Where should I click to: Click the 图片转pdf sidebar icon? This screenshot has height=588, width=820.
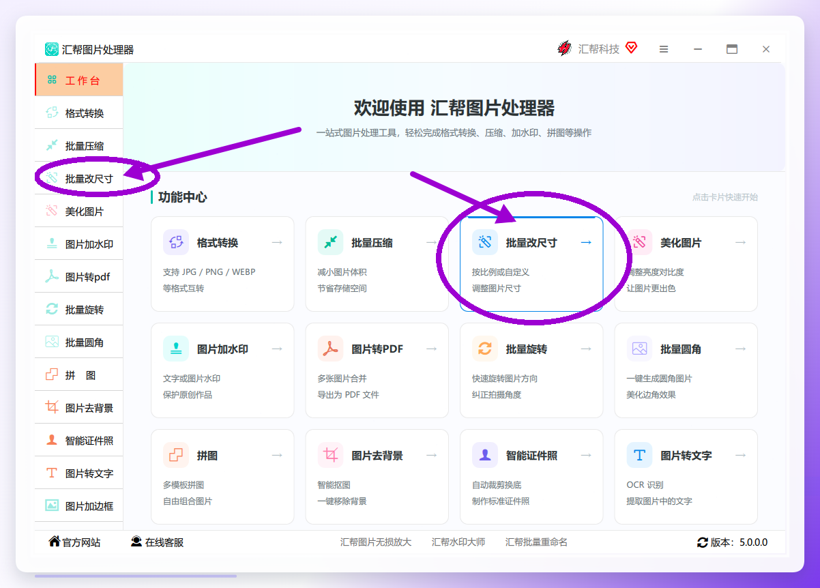pos(52,277)
